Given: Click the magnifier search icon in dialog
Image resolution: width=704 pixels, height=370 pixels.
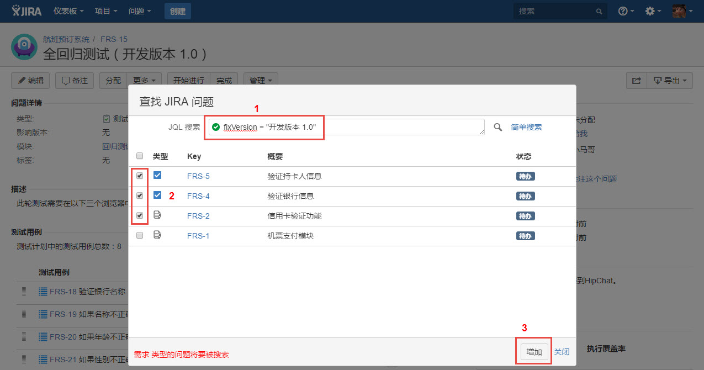Looking at the screenshot, I should pos(498,127).
